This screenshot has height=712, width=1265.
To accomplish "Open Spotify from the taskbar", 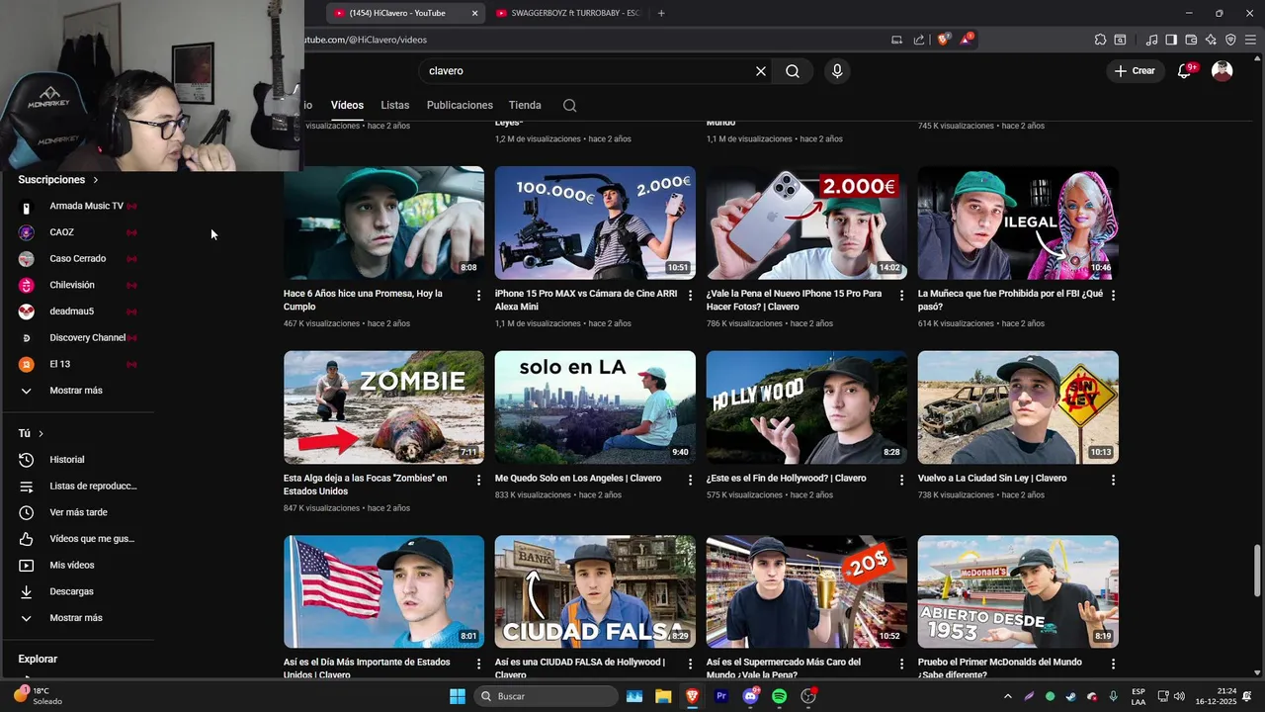I will (779, 696).
